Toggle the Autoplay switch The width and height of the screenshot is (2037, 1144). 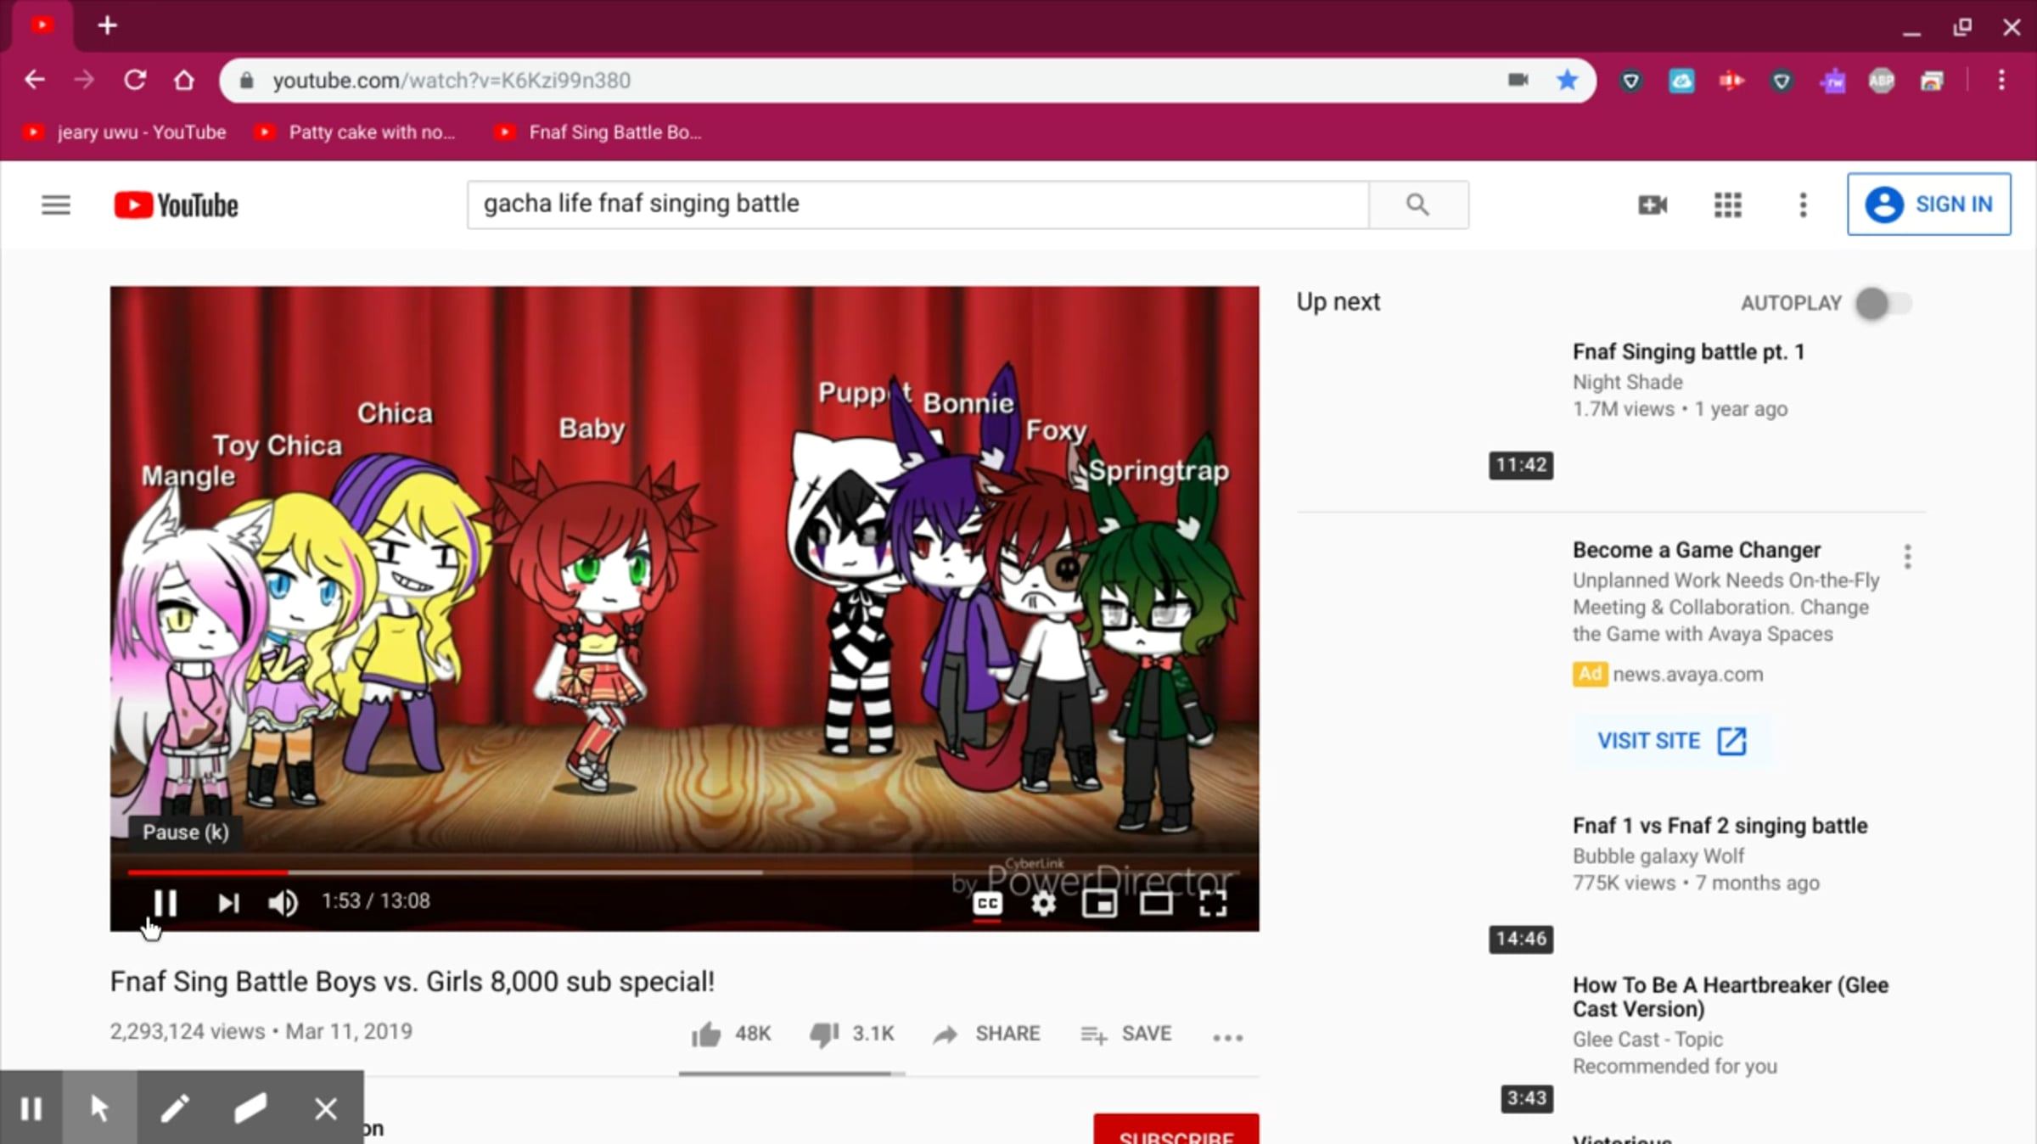(1883, 303)
